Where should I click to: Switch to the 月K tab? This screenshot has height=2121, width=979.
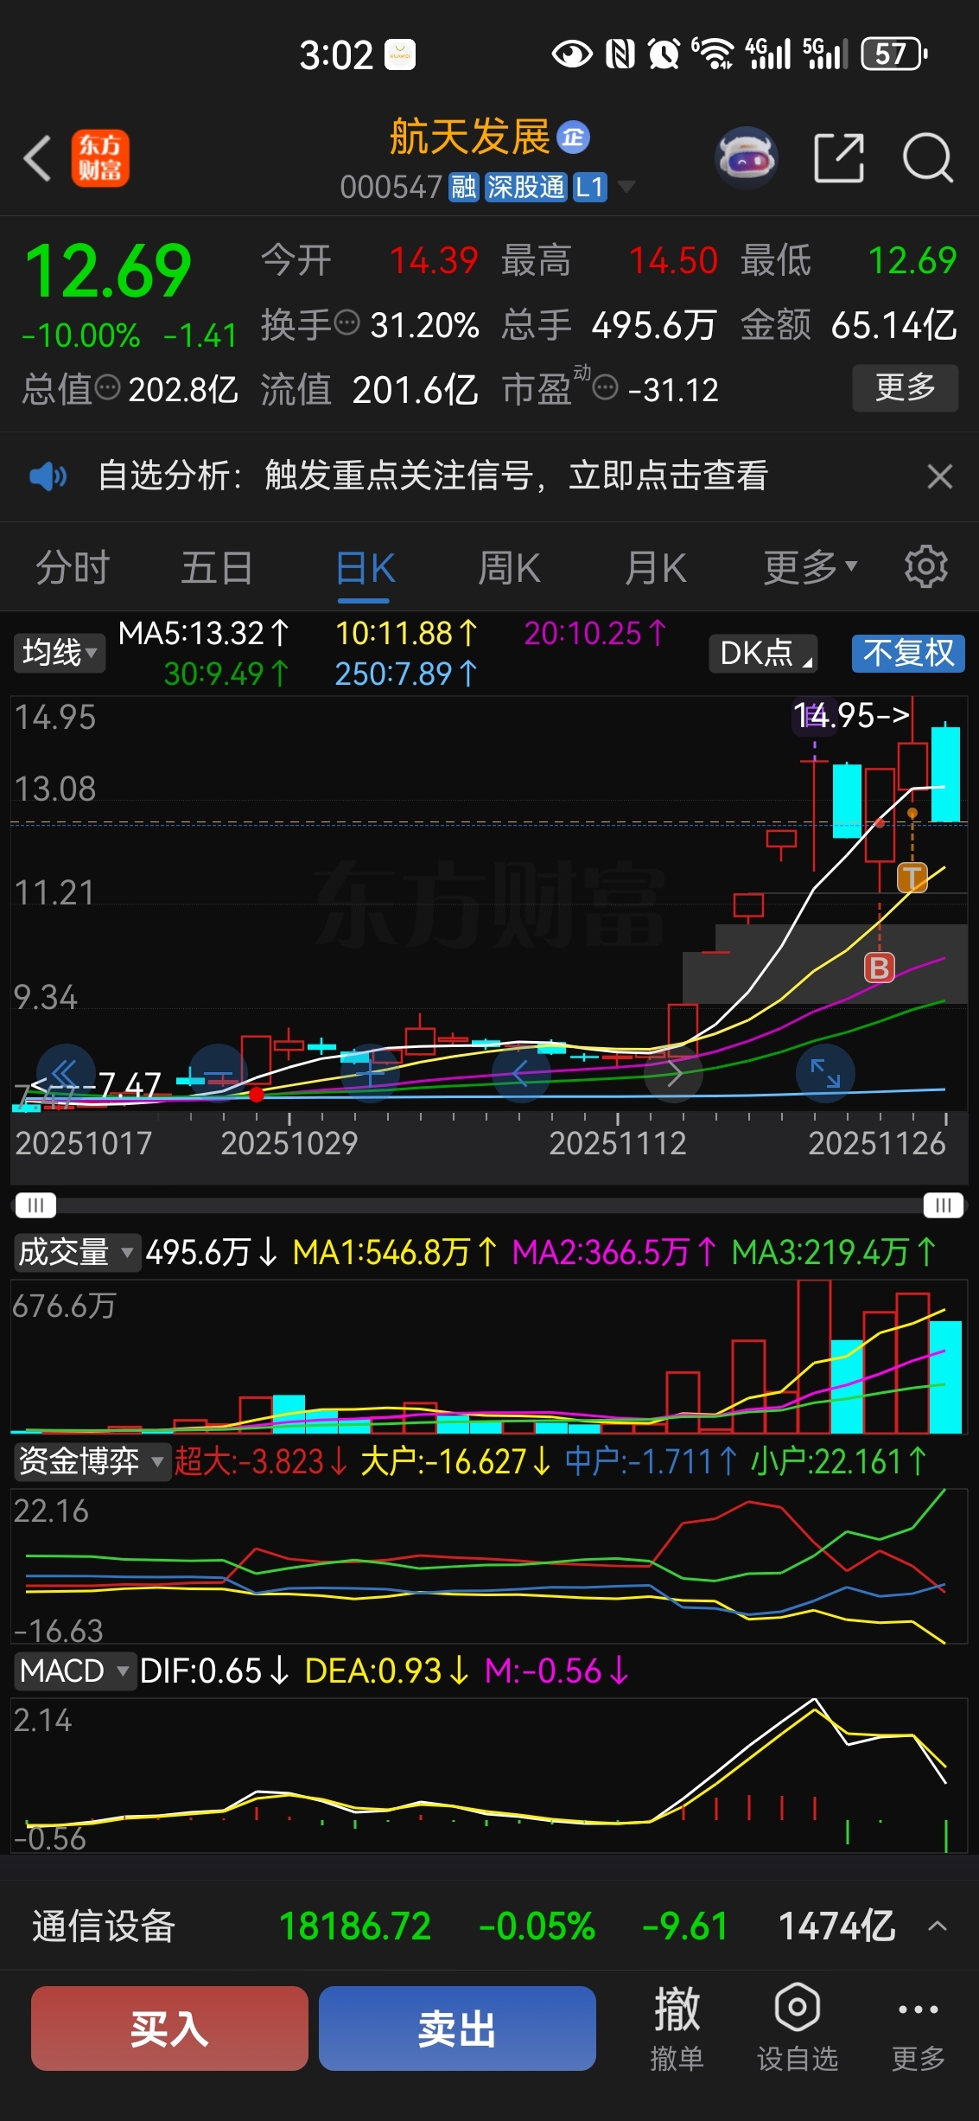point(656,568)
